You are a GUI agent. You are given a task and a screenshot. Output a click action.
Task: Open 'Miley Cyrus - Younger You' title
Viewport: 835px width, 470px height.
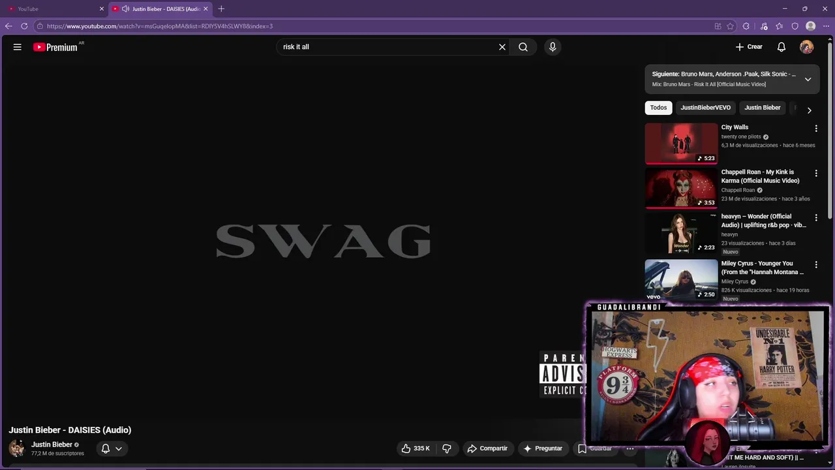click(762, 268)
